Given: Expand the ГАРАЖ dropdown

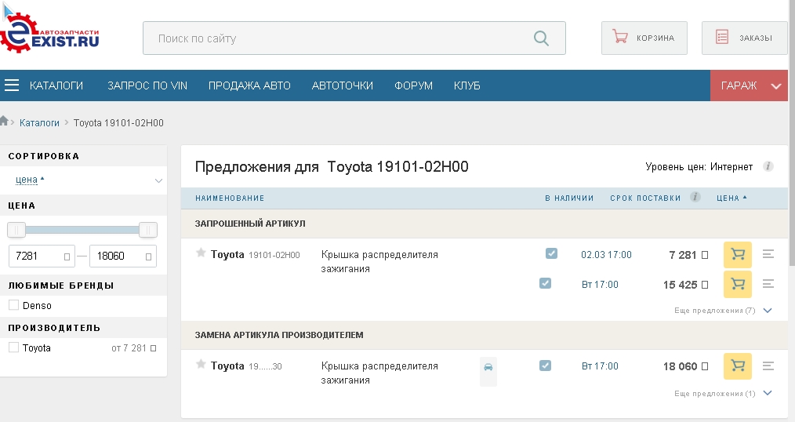Looking at the screenshot, I should [x=776, y=86].
